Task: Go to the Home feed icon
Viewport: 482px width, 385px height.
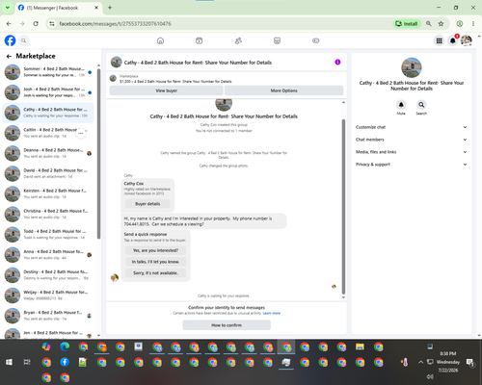Action: (160, 40)
